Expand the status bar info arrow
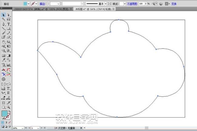The width and height of the screenshot is (197, 131). pyautogui.click(x=81, y=128)
